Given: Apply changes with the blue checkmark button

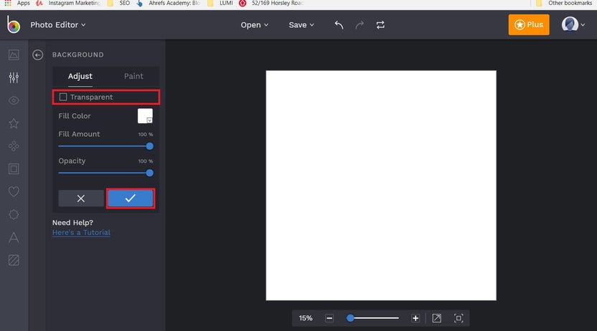Looking at the screenshot, I should pyautogui.click(x=130, y=198).
